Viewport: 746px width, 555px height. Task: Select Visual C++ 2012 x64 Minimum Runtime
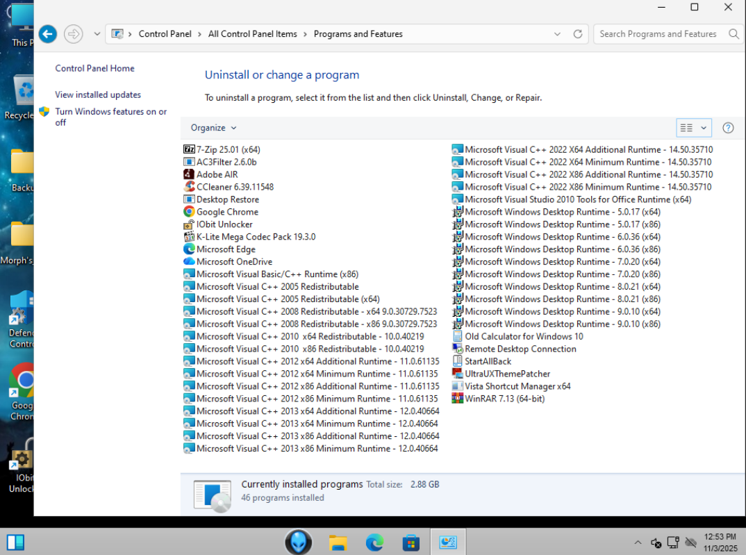tap(310, 374)
